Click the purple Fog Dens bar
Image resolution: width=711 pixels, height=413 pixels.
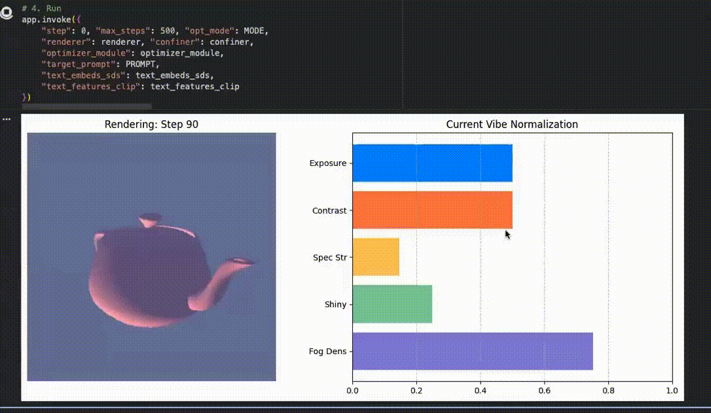point(472,351)
